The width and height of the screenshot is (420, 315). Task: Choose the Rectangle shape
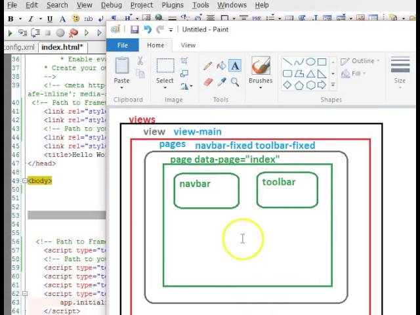(x=322, y=62)
